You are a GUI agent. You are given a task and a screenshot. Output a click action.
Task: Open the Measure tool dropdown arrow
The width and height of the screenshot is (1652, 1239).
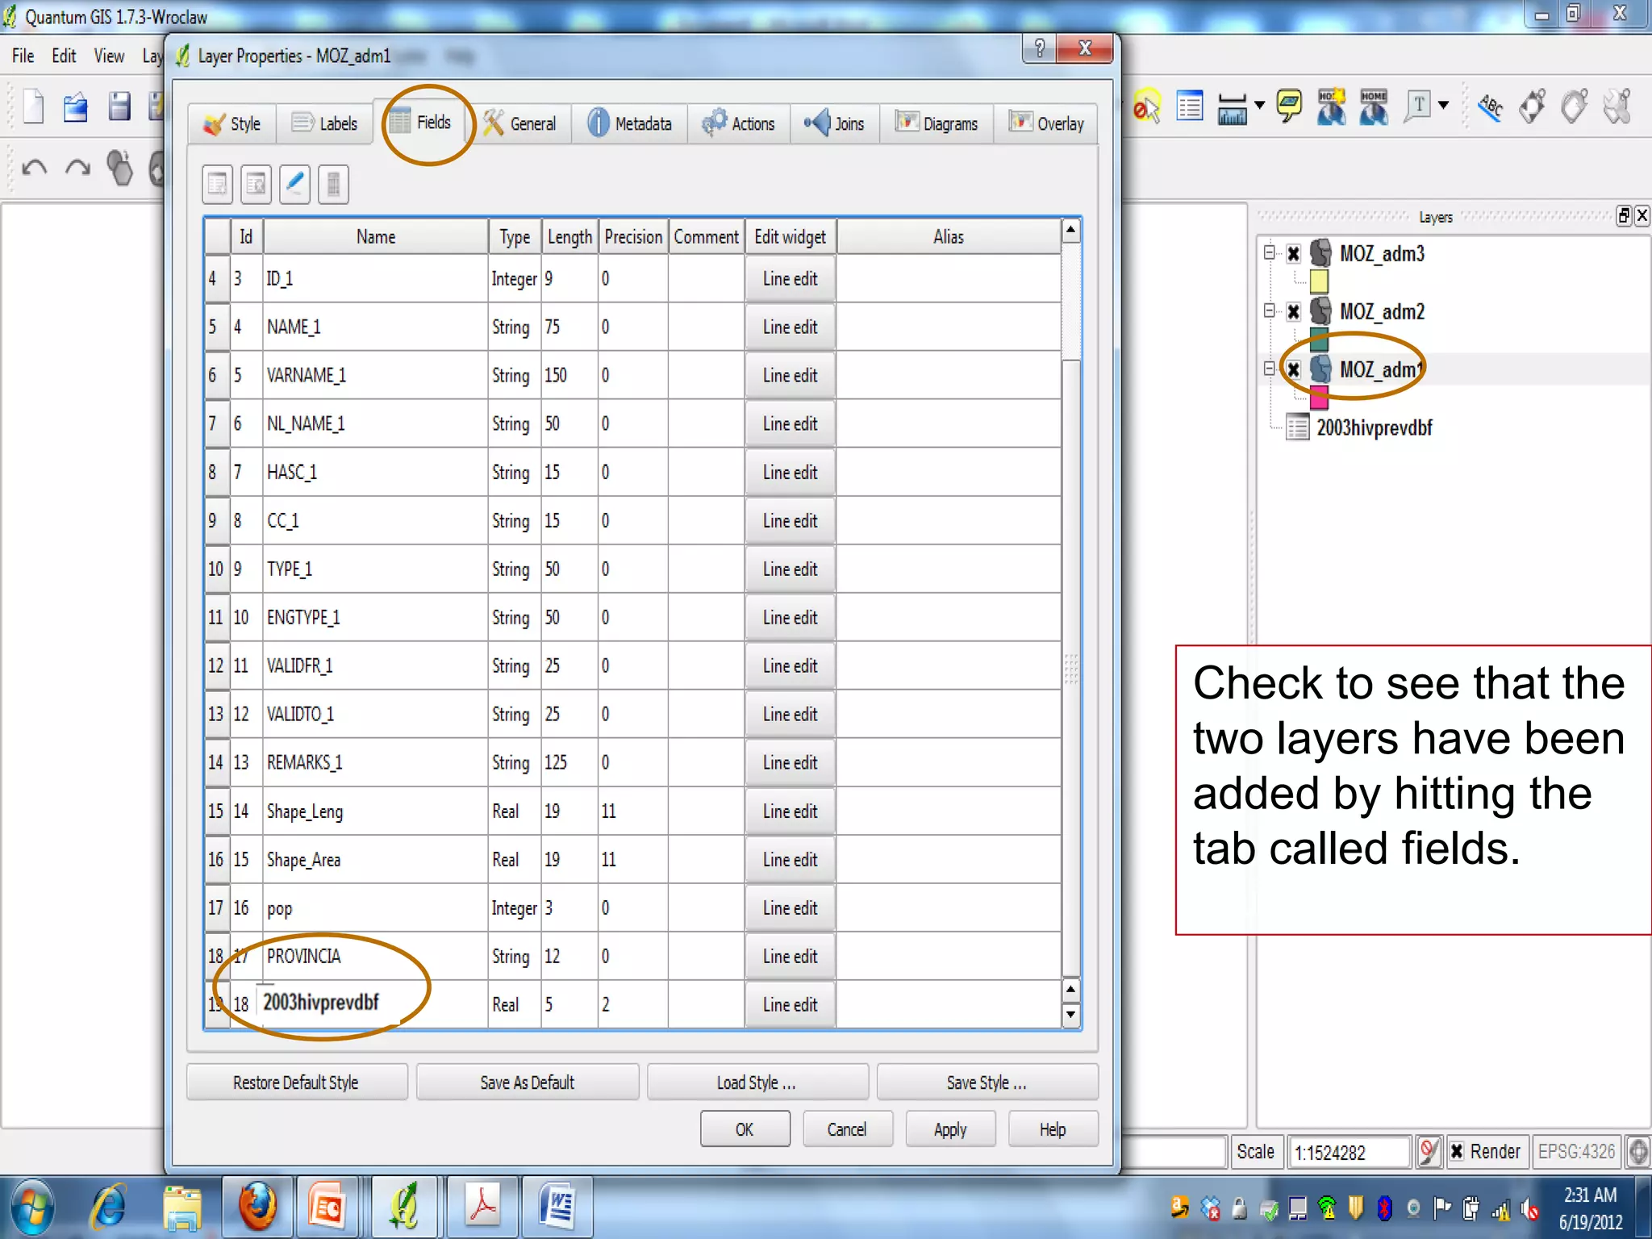point(1259,105)
